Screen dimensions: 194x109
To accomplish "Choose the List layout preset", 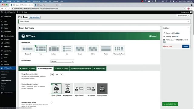I will pyautogui.click(x=67, y=49).
